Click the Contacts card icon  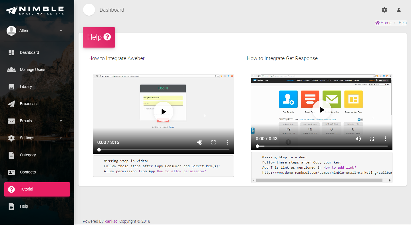(x=11, y=172)
